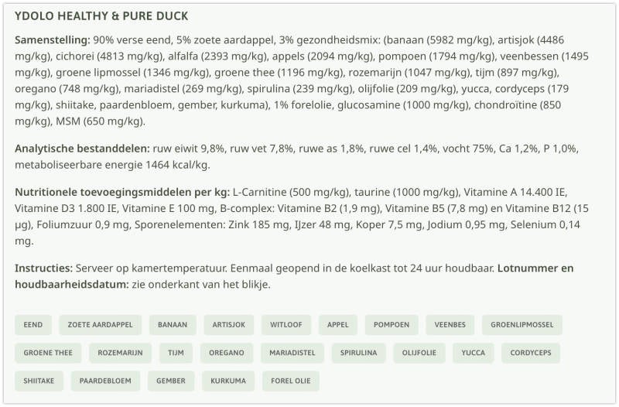Open the BANAAN ingredient tag
Screen dimensions: 619x407
pos(173,325)
